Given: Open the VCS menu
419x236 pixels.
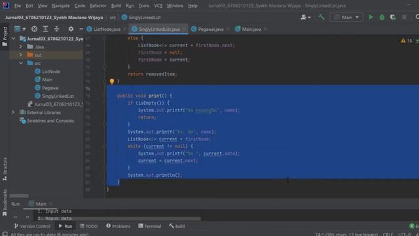Looking at the screenshot, I should click(x=158, y=6).
